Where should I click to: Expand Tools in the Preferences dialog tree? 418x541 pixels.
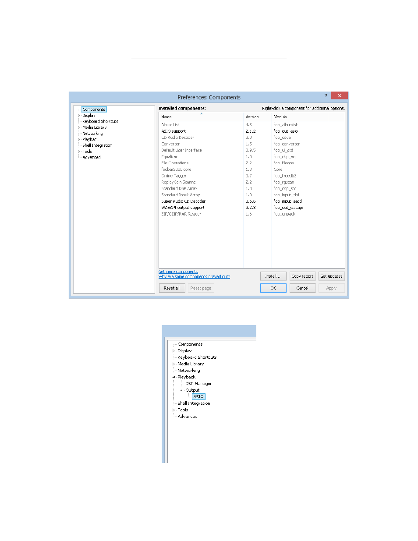79,152
